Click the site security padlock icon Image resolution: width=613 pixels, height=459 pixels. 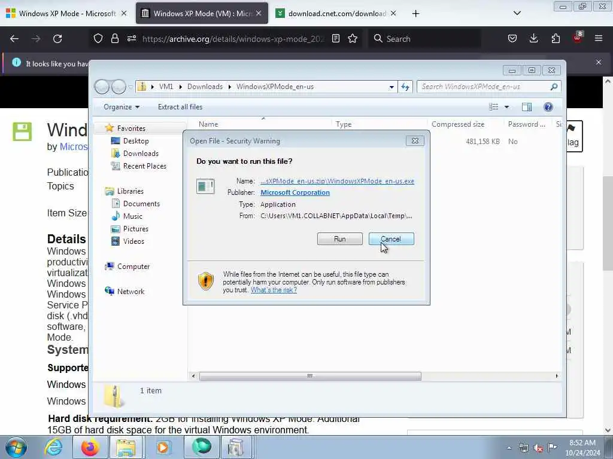(114, 39)
